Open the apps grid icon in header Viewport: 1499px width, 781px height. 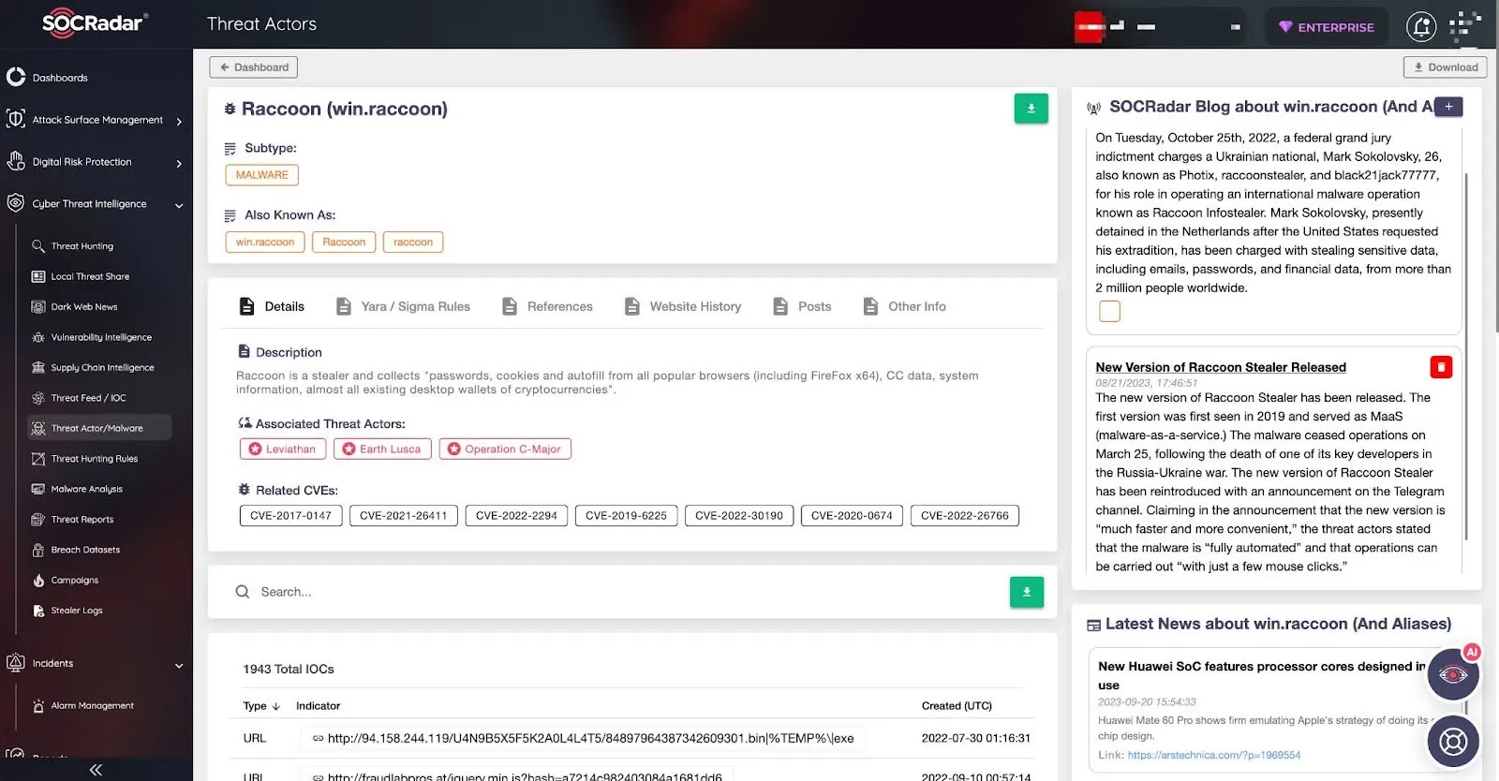(x=1464, y=27)
